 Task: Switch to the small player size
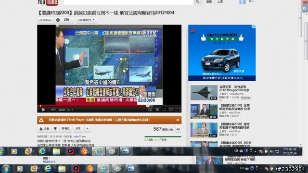click(x=164, y=110)
